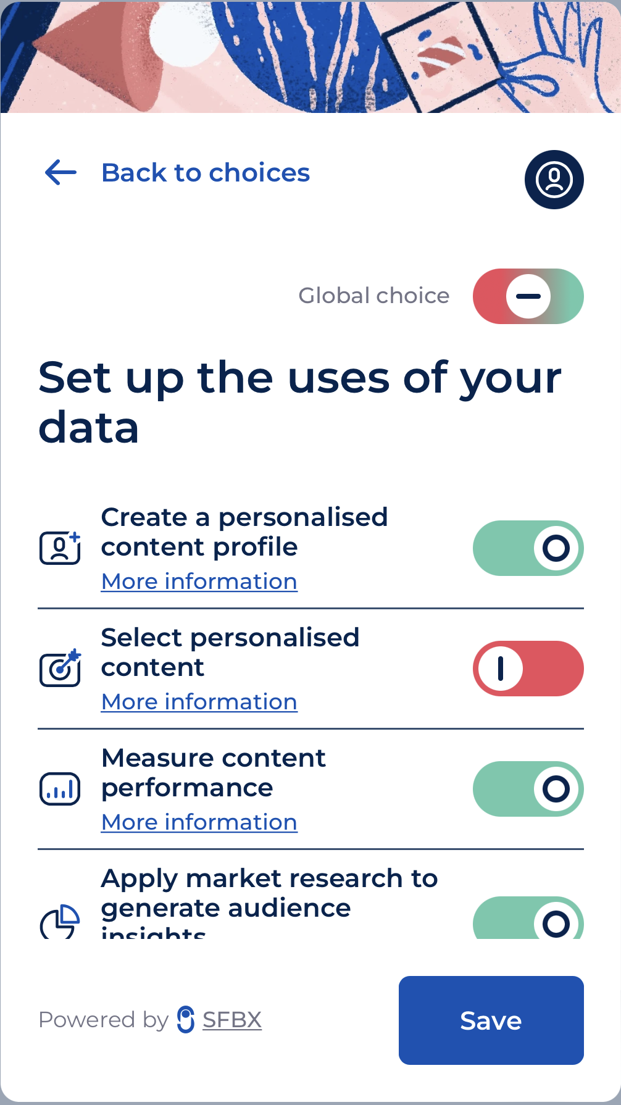Image resolution: width=621 pixels, height=1105 pixels.
Task: Click the personalised content profile icon
Action: click(60, 548)
